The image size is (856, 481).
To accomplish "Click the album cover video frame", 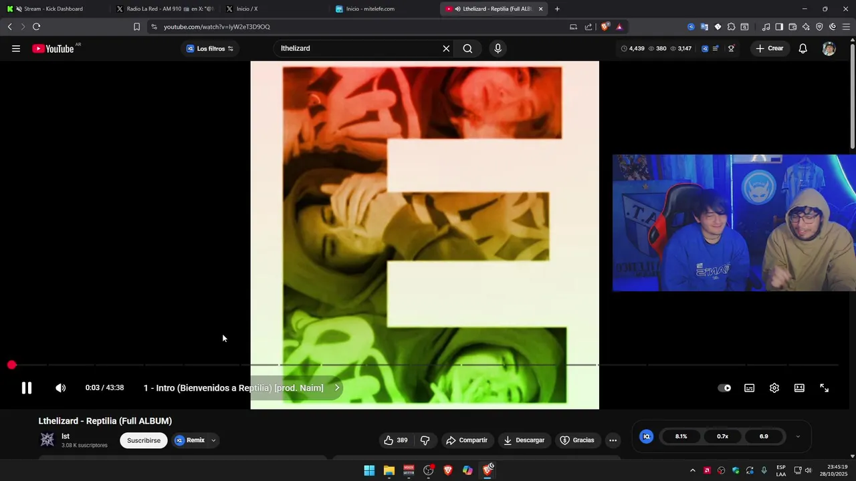I will pos(425,235).
